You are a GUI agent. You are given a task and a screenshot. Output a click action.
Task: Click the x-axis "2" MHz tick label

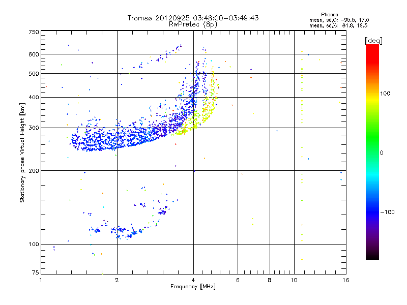click(117, 280)
